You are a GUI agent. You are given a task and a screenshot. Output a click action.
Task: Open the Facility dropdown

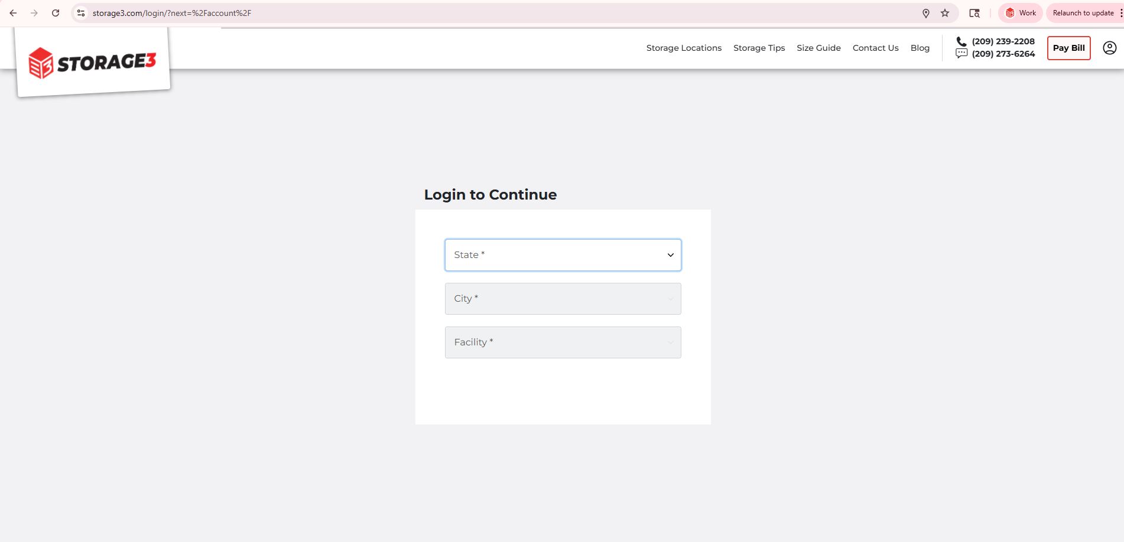pyautogui.click(x=563, y=342)
